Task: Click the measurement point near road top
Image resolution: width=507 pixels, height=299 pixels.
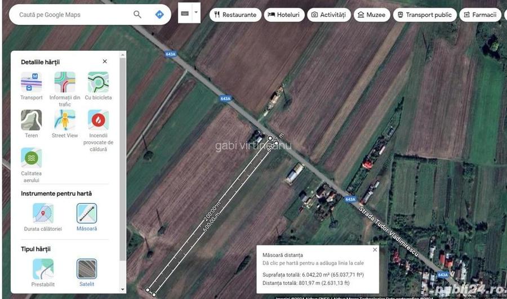Action: (x=270, y=139)
